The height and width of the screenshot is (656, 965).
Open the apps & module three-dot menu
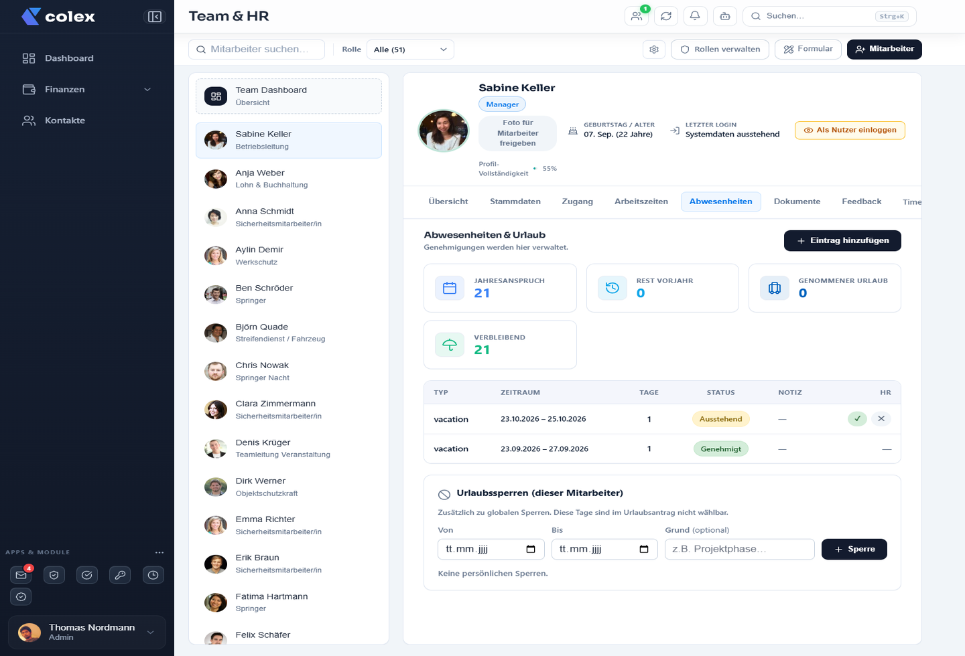[x=159, y=552]
